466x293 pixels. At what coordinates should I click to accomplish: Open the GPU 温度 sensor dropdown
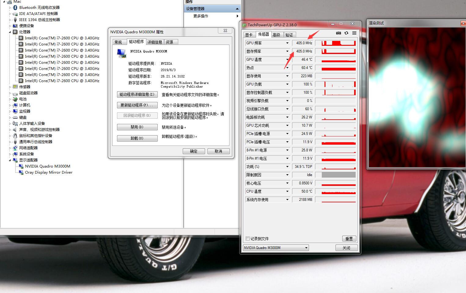click(287, 60)
